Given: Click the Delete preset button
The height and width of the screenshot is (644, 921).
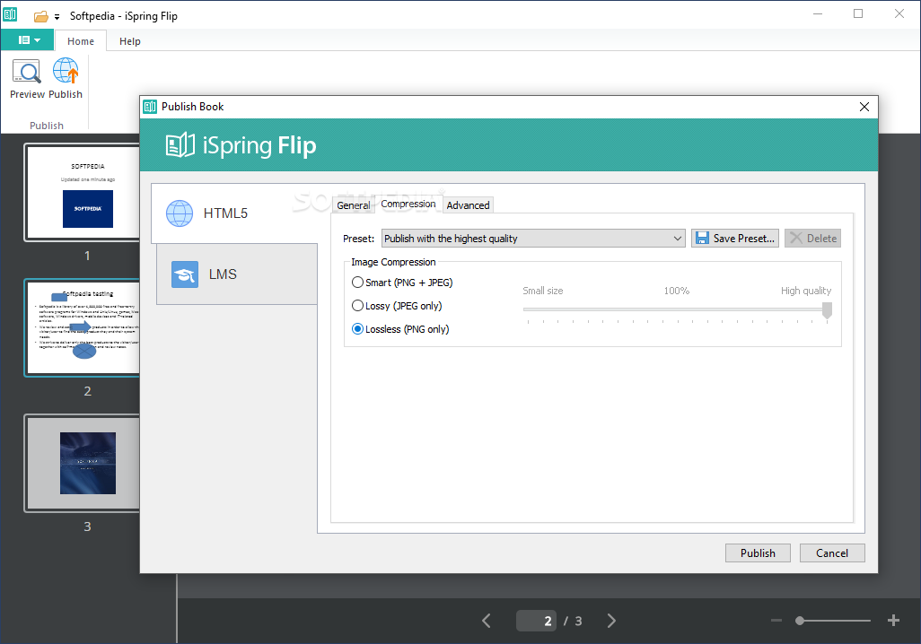Looking at the screenshot, I should click(x=813, y=239).
